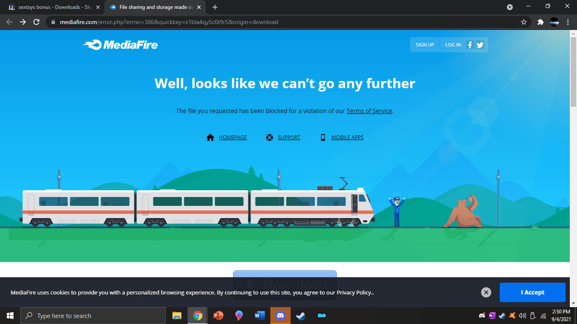The width and height of the screenshot is (577, 324).
Task: Click the page vertical scrollbar thumb
Action: point(573,72)
